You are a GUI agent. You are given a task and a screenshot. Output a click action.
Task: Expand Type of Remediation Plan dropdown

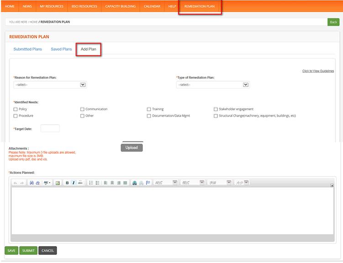(213, 85)
